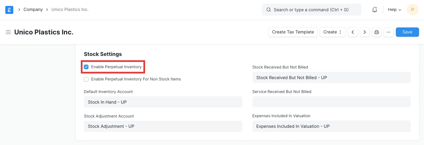Open the three-dot more options menu

click(388, 32)
